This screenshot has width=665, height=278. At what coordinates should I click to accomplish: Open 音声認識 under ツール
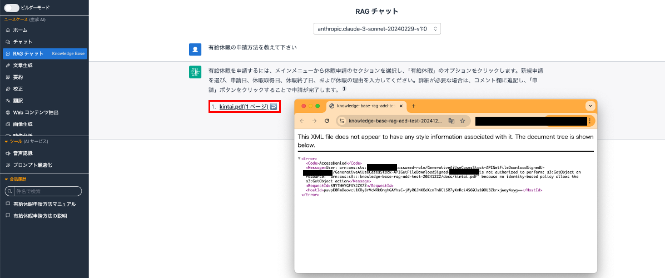(x=44, y=153)
